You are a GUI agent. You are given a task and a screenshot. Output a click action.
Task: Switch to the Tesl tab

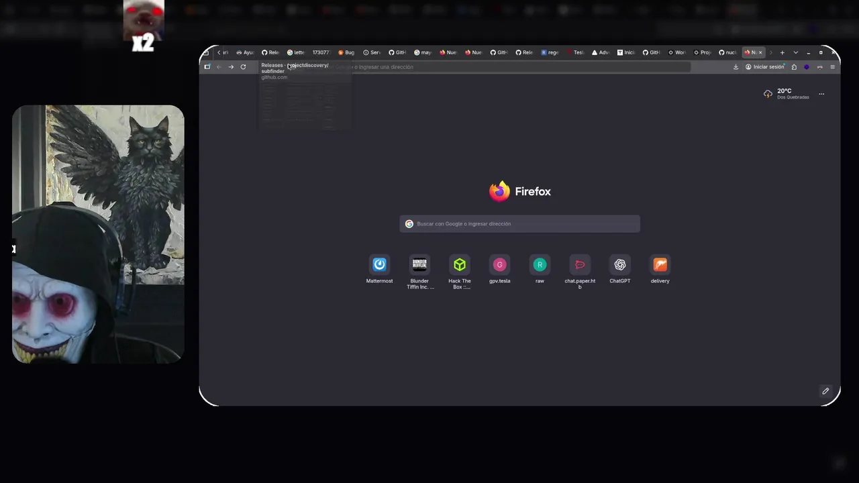[575, 52]
